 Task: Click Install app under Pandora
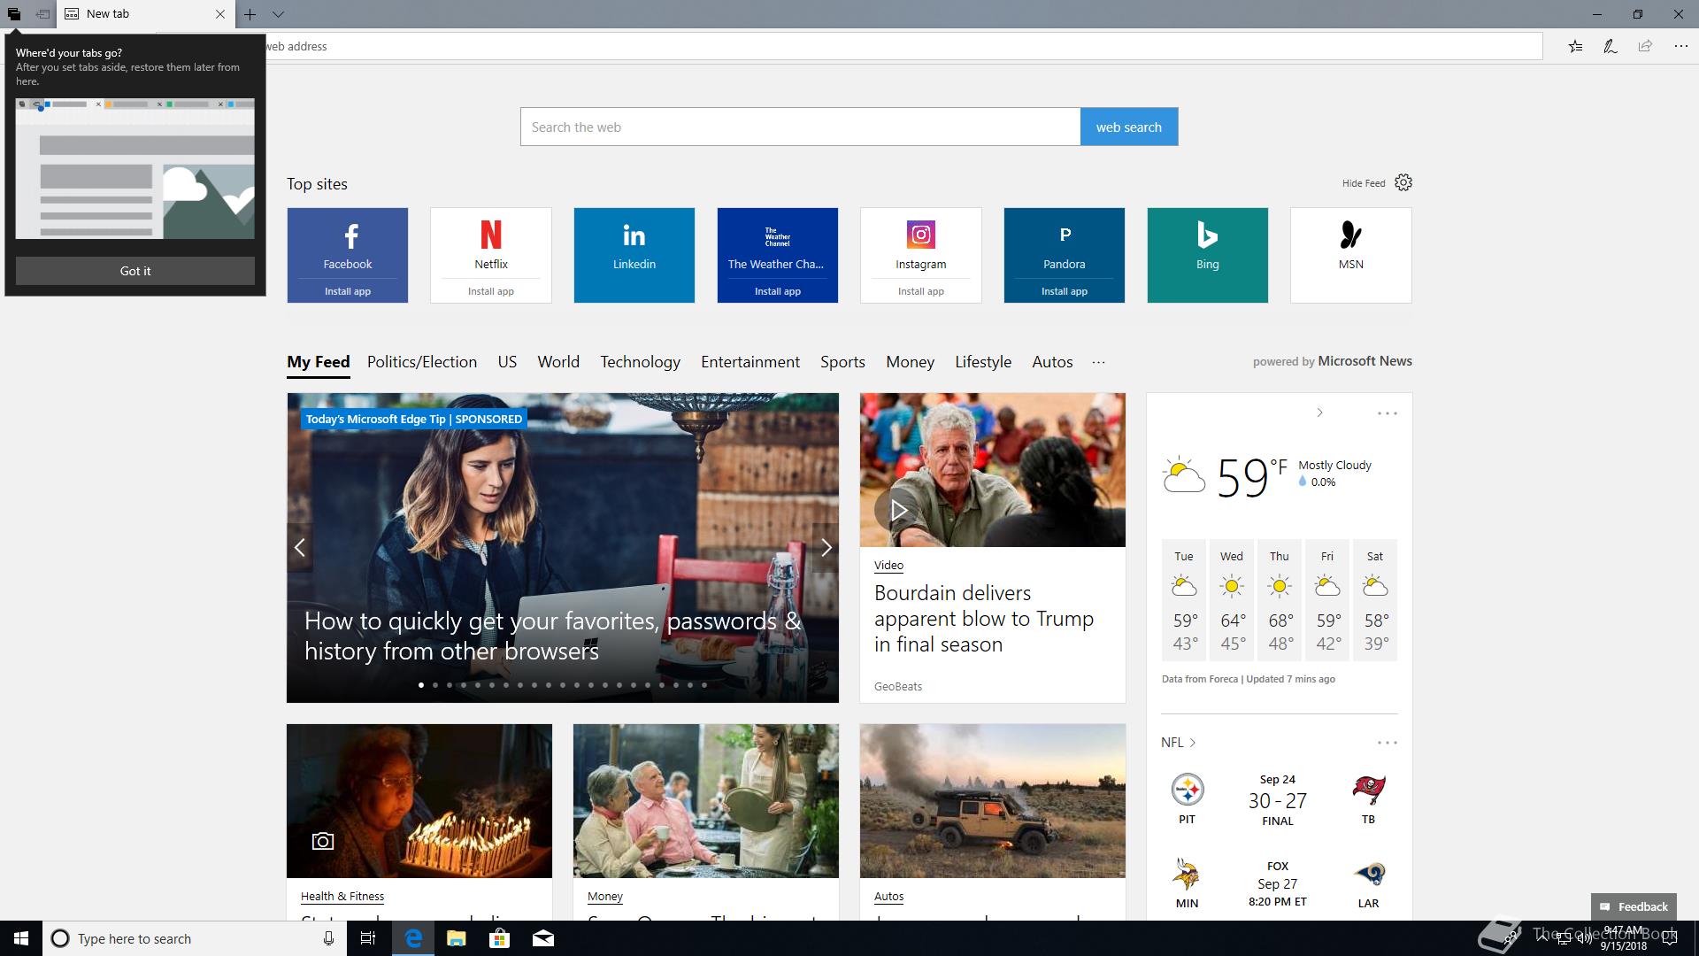(1065, 291)
